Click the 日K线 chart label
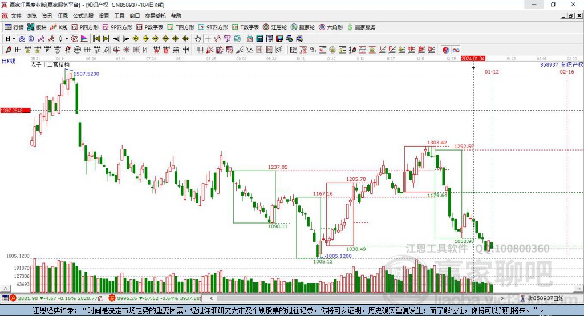 (9, 61)
